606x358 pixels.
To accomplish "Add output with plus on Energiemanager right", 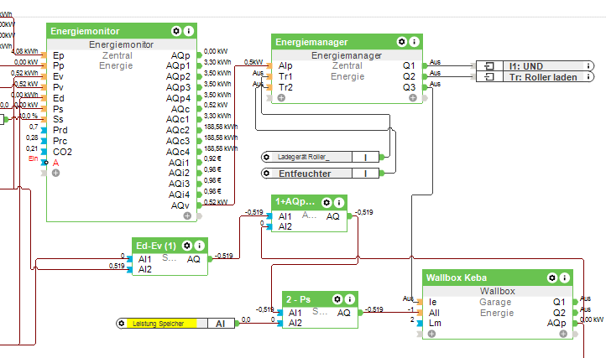I will coord(413,98).
